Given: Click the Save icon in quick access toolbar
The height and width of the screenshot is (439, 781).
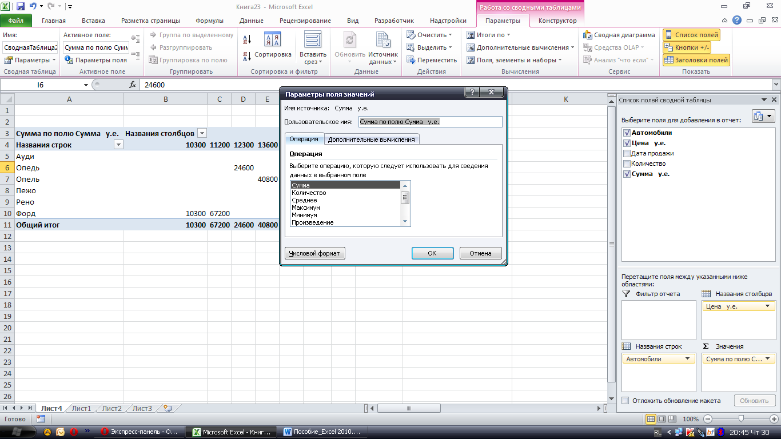Looking at the screenshot, I should click(x=21, y=6).
